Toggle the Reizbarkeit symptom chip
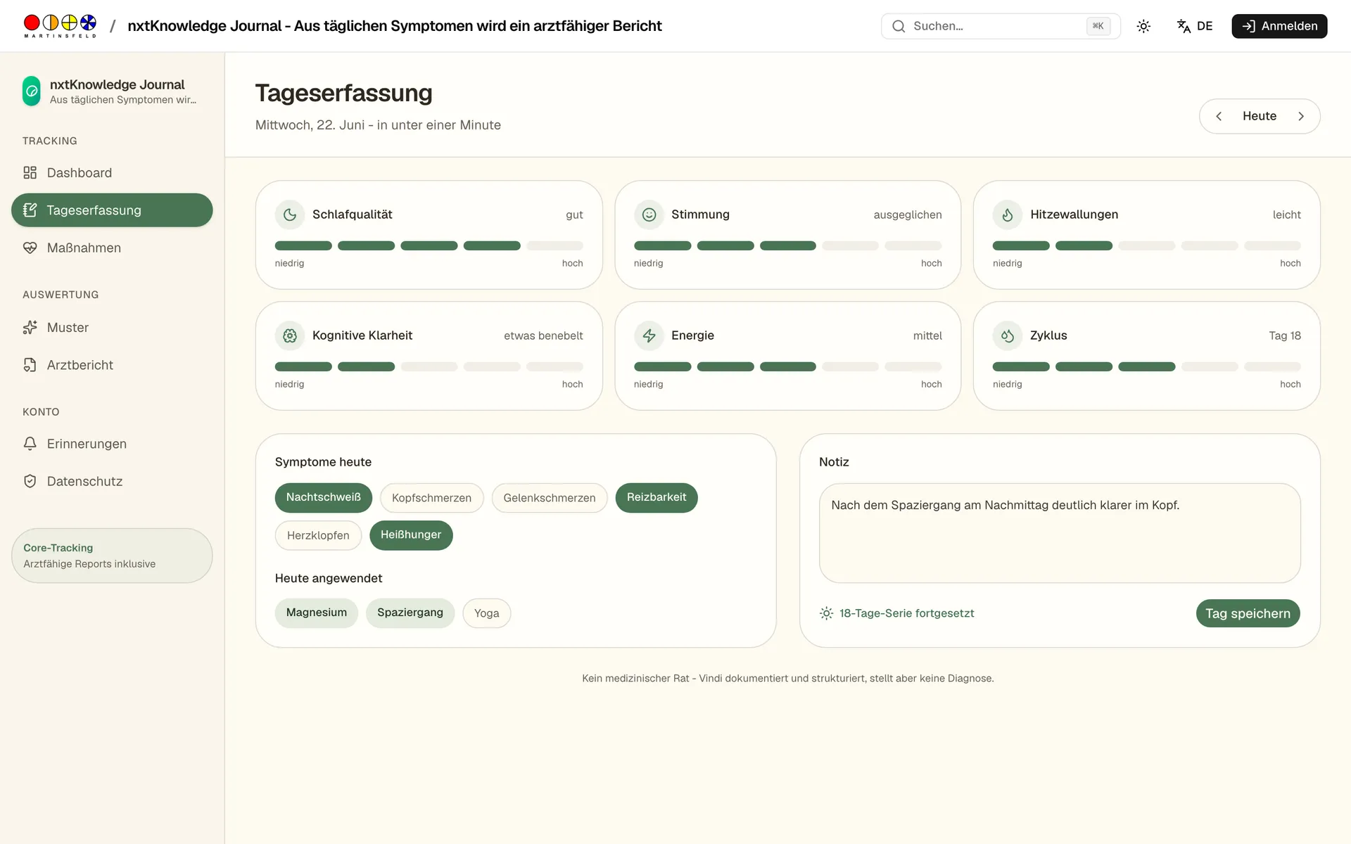1351x844 pixels. tap(657, 497)
